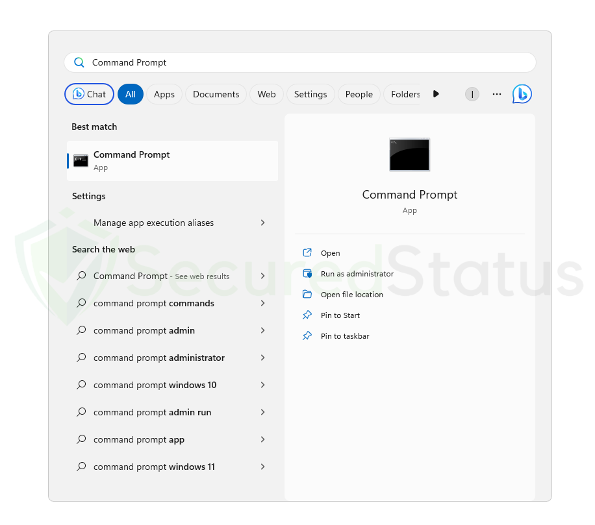595x525 pixels.
Task: Select the People filter tab
Action: coord(359,94)
